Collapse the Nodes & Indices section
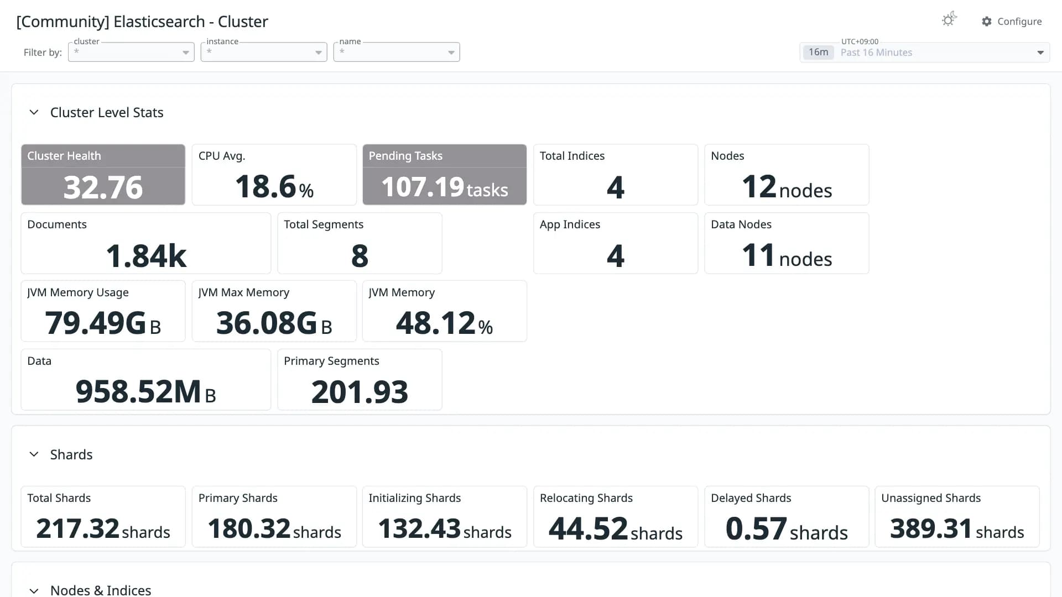This screenshot has width=1062, height=597. tap(34, 590)
